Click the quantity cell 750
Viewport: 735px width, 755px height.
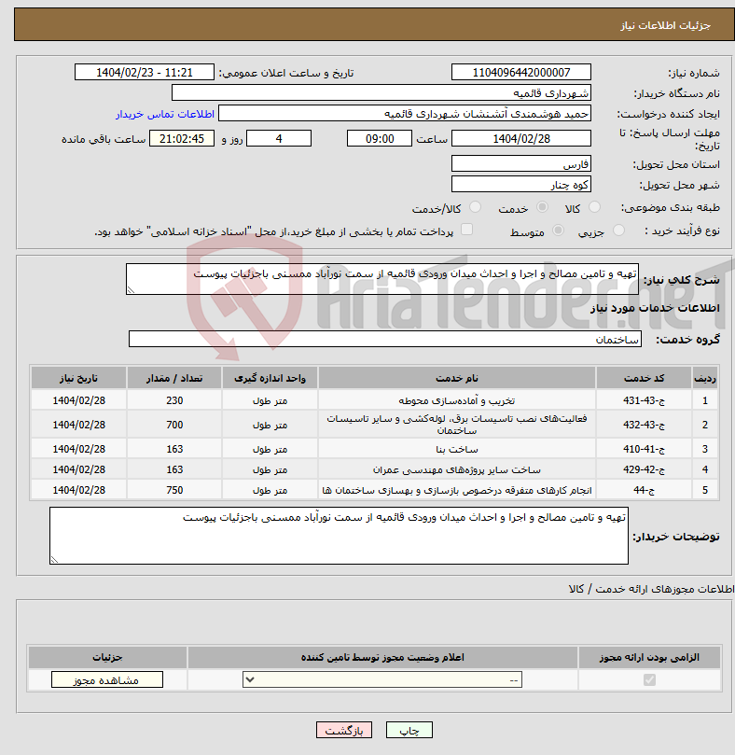174,490
